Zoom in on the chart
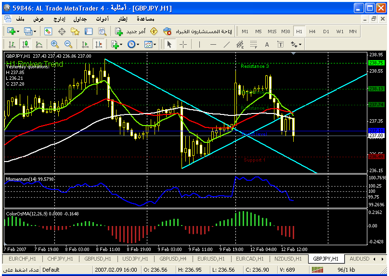389x276 pixels. (x=54, y=44)
